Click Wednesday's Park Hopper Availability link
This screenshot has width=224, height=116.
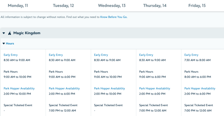(x=109, y=89)
